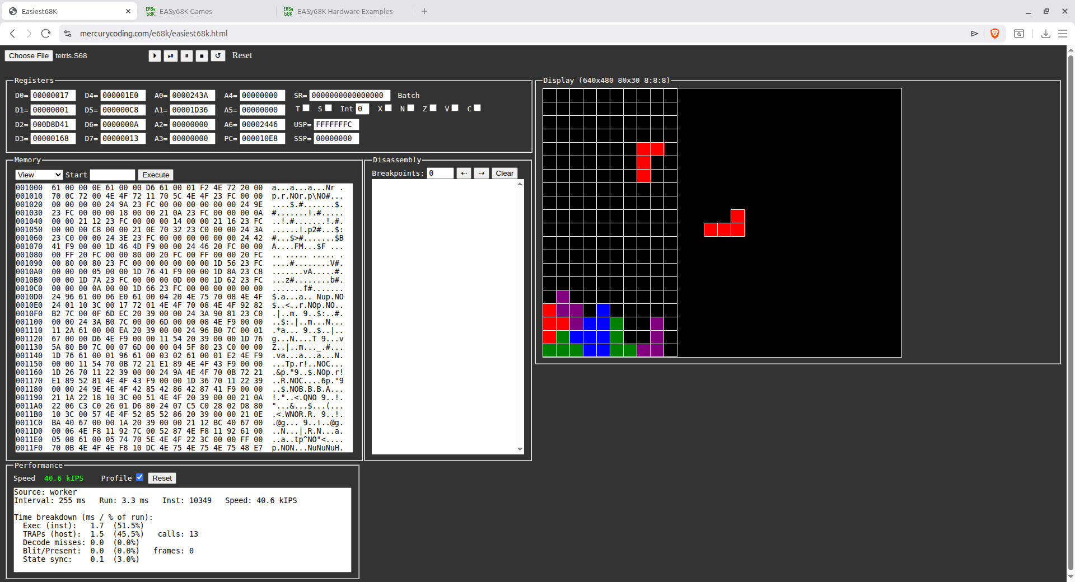Open the memory View mode dropdown

point(38,175)
